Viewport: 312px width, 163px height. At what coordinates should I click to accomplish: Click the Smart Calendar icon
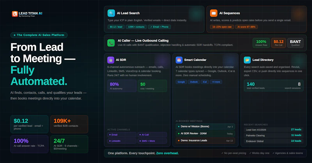click(x=179, y=60)
